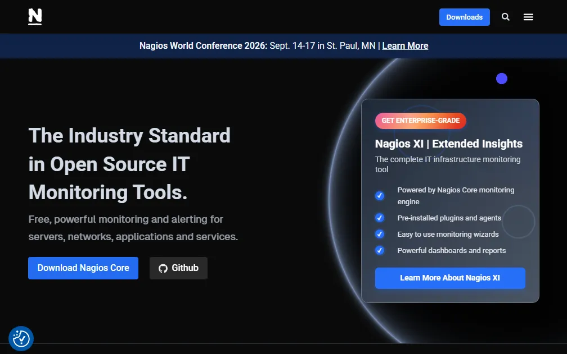The width and height of the screenshot is (567, 354).
Task: Open the hamburger menu icon
Action: [528, 17]
